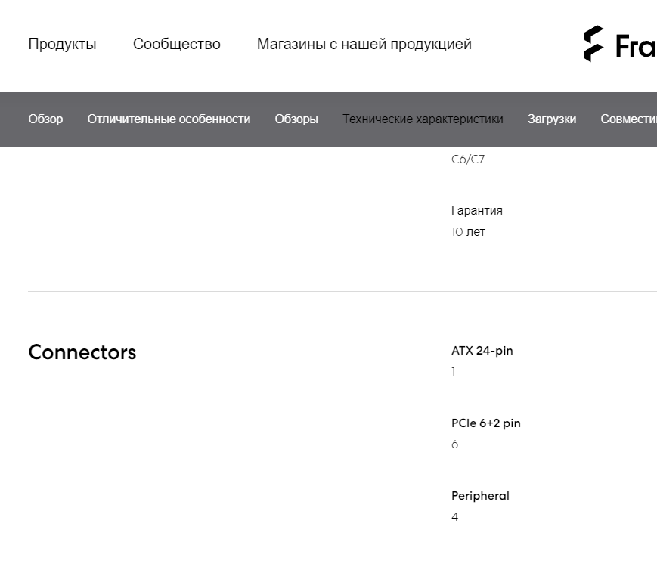This screenshot has width=657, height=573.
Task: Click the value 4 under Peripheral
Action: point(454,516)
